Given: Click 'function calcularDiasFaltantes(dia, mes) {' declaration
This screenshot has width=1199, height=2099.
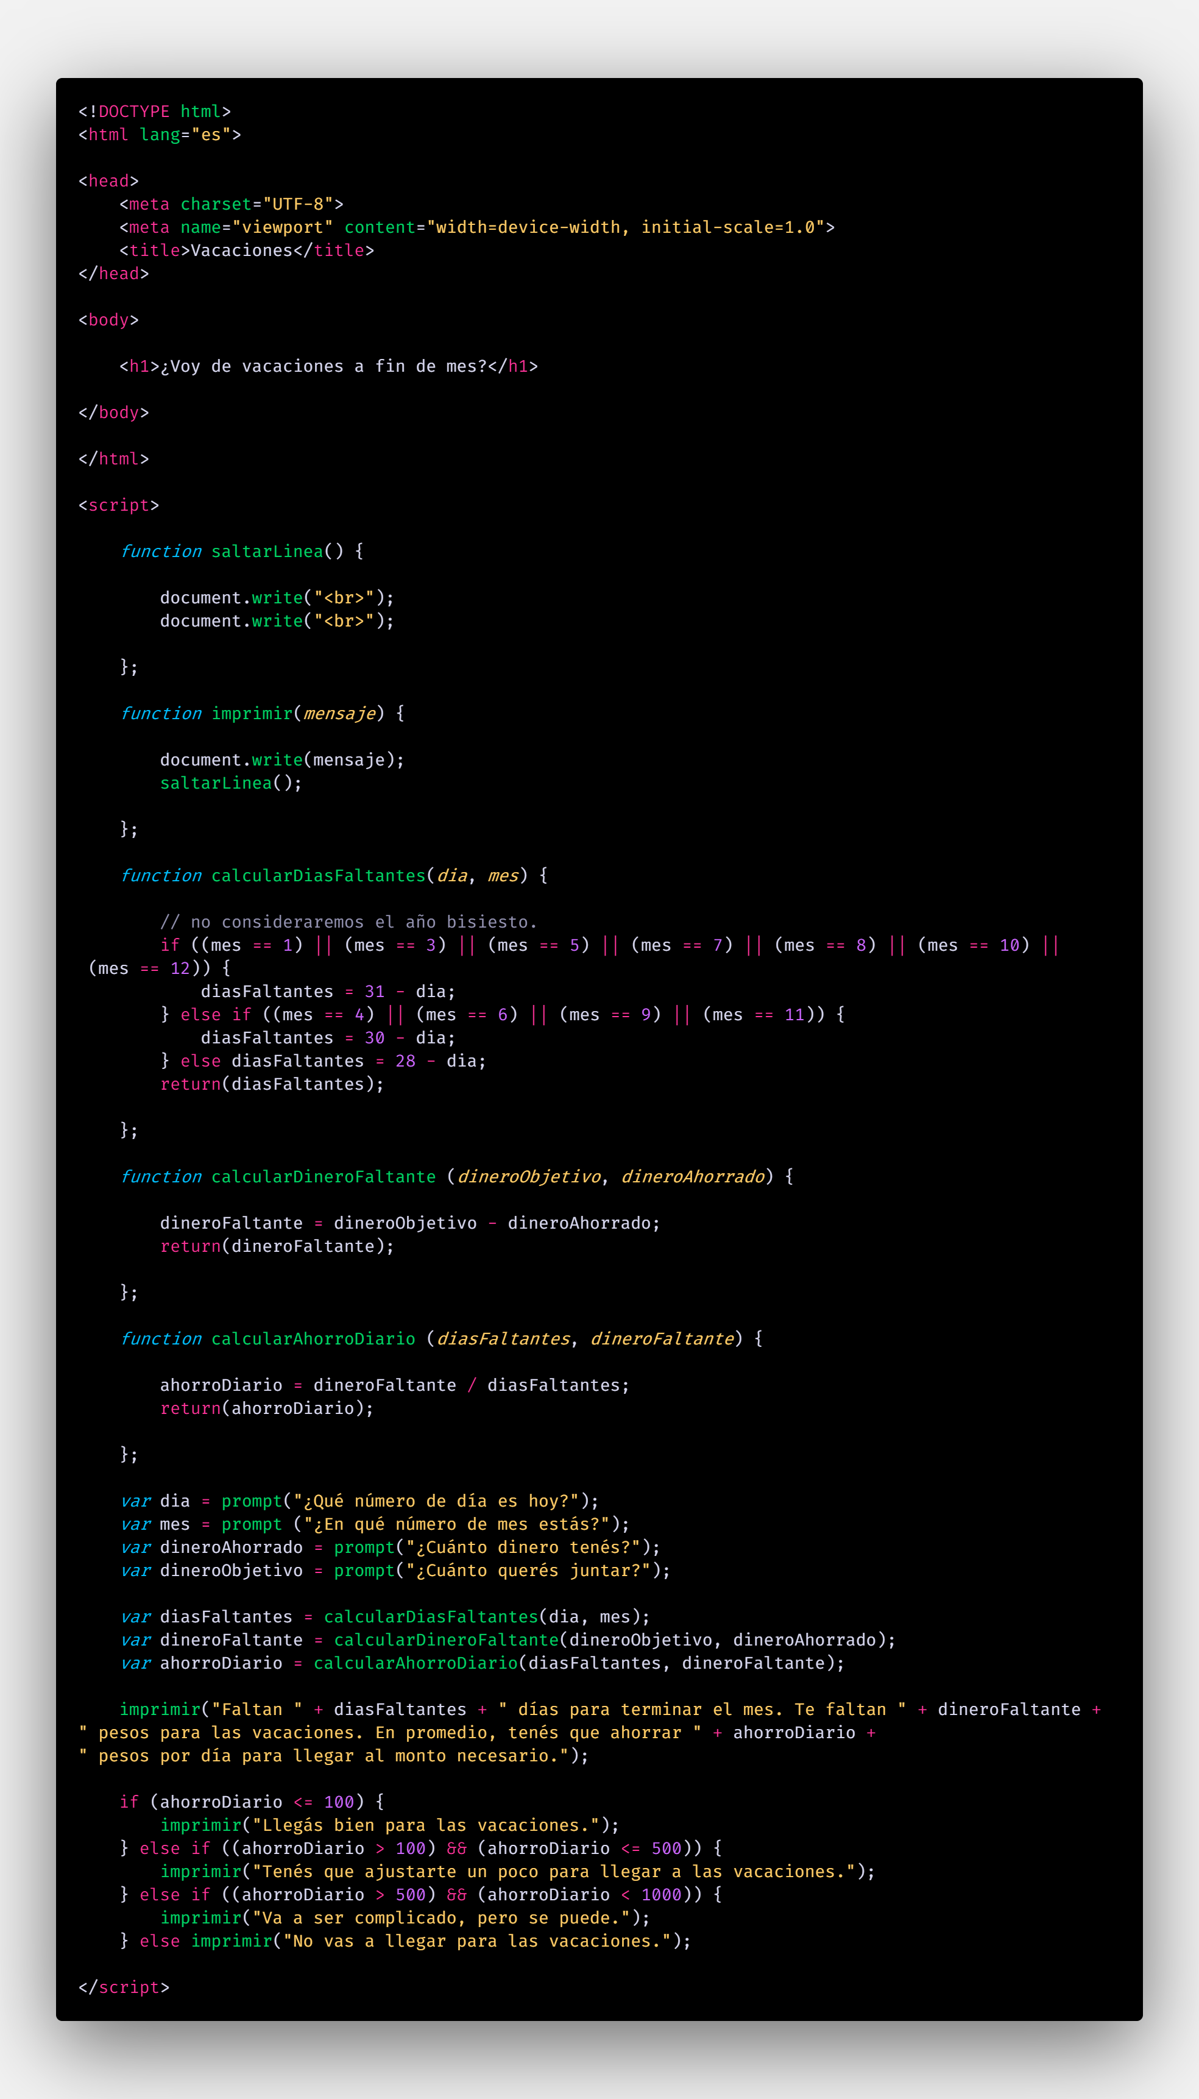Looking at the screenshot, I should coord(333,876).
